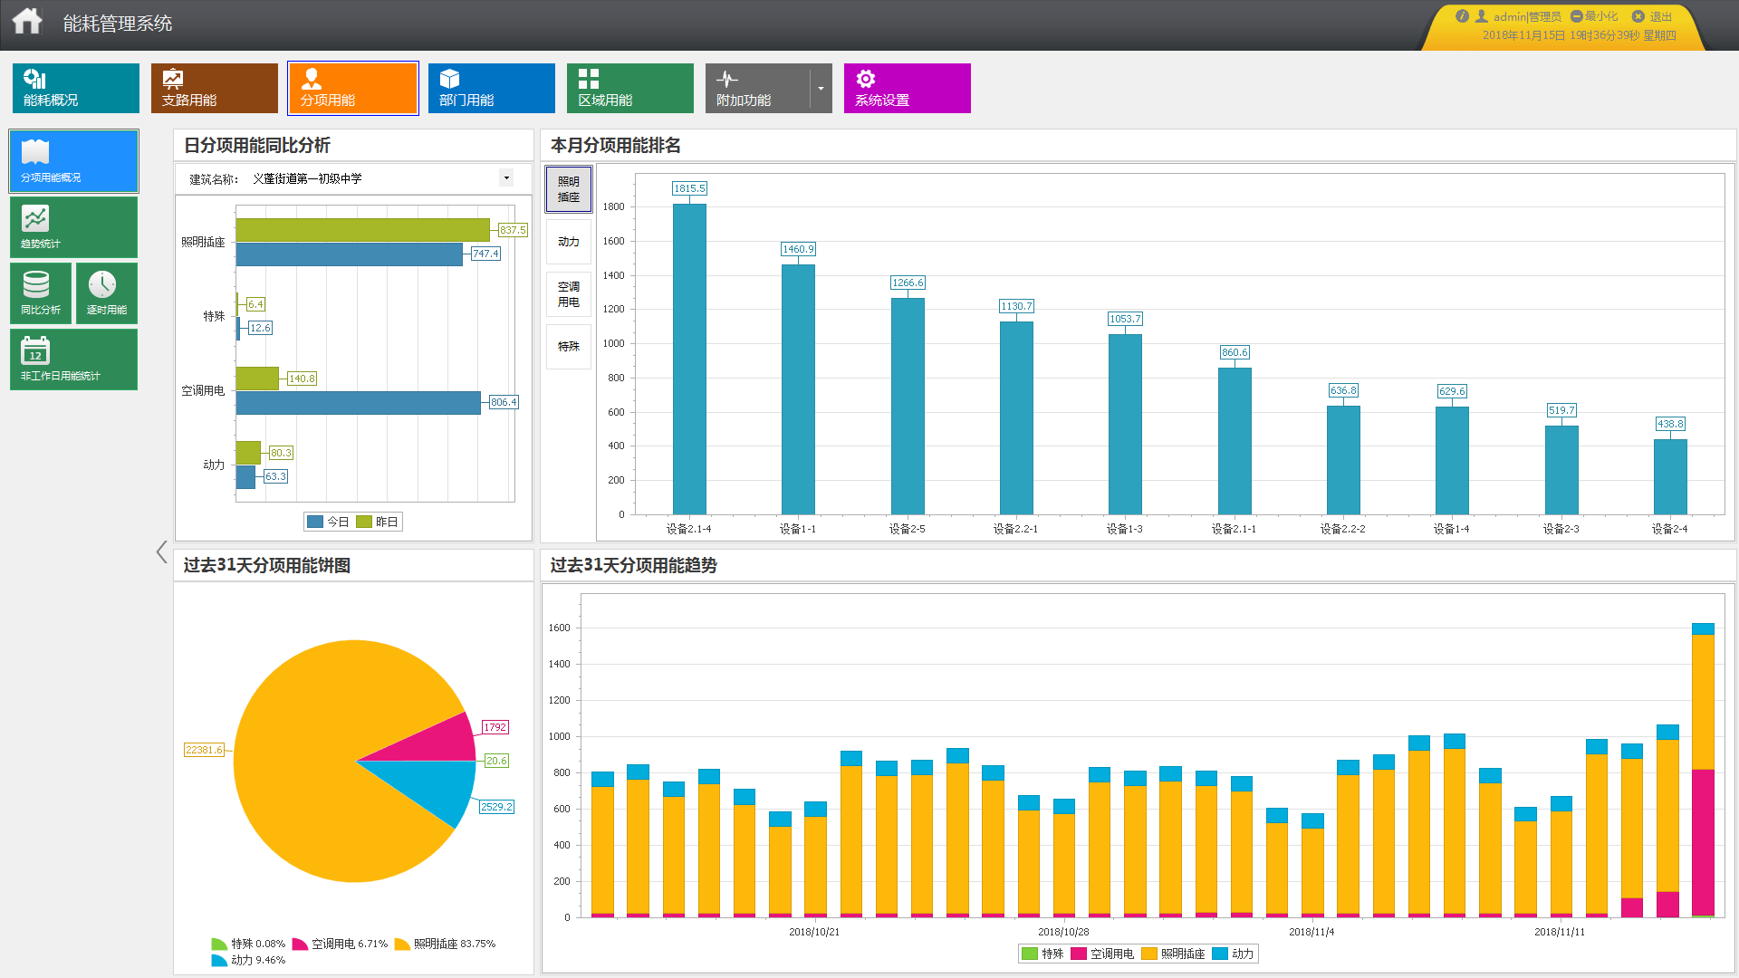Viewport: 1739px width, 978px height.
Task: Expand the 附加功能 dropdown arrow
Action: pos(821,88)
